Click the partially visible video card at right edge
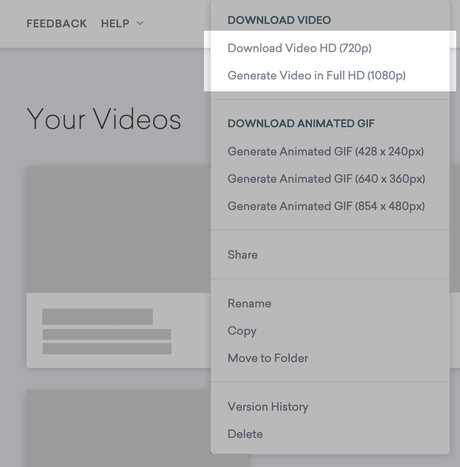460x467 pixels. pyautogui.click(x=454, y=229)
